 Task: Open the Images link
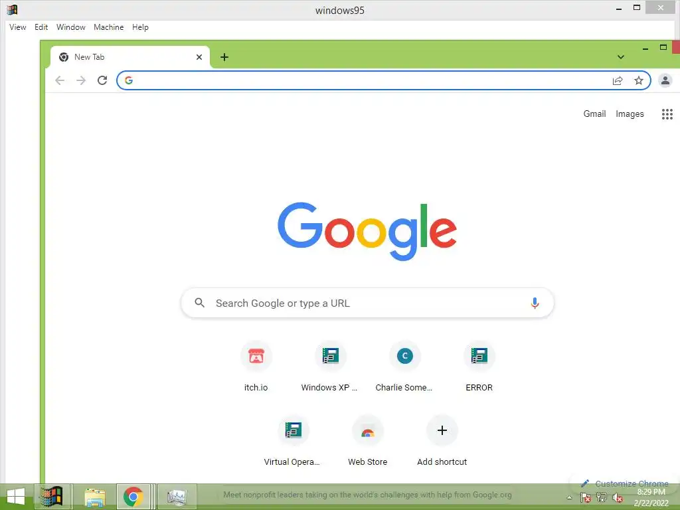click(x=630, y=114)
